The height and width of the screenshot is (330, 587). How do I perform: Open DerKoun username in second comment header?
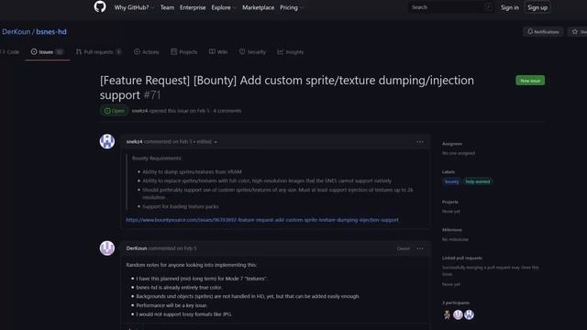[x=137, y=248]
